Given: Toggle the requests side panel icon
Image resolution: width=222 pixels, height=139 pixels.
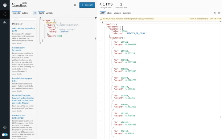Looking at the screenshot, I should (x=35, y=13).
